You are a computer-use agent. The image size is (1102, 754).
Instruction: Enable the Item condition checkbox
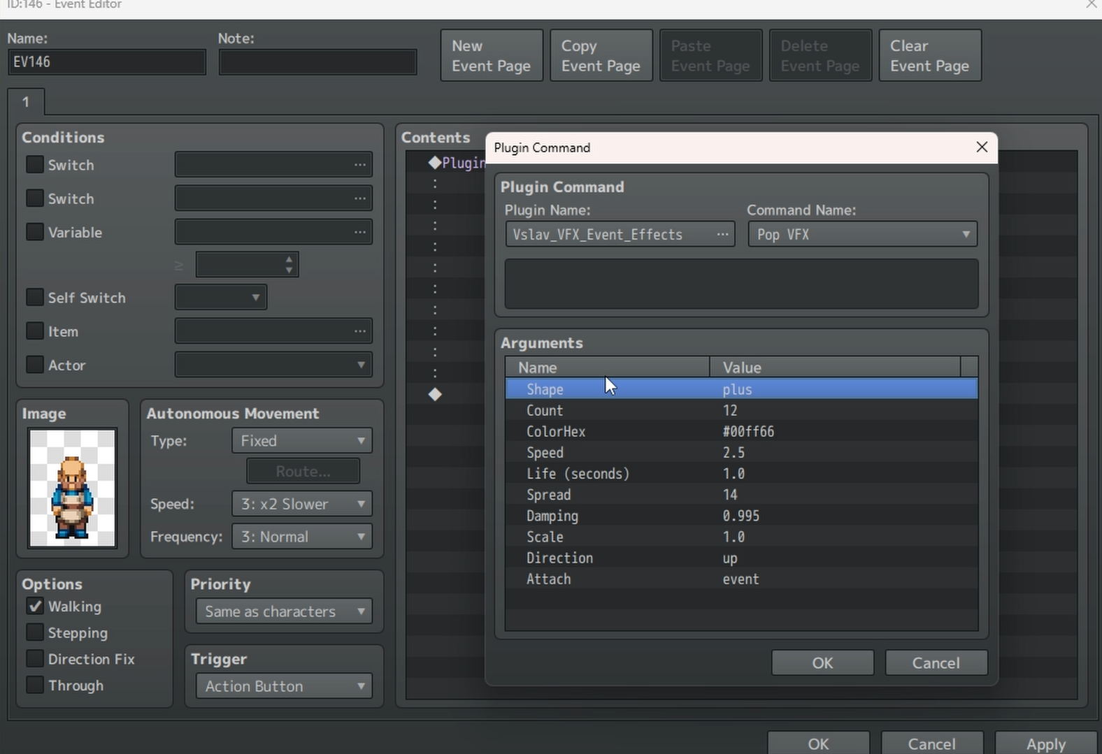[35, 331]
